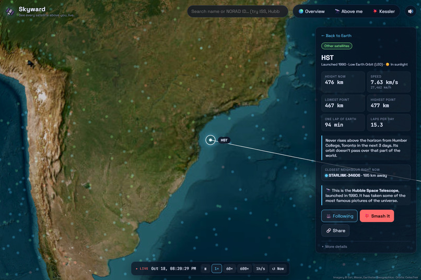This screenshot has width=421, height=280.
Task: Click the imagery attribution text
Action: (376, 277)
